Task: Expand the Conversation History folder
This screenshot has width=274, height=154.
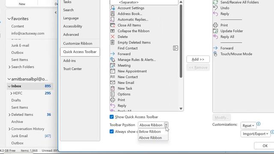Action: click(x=9, y=129)
